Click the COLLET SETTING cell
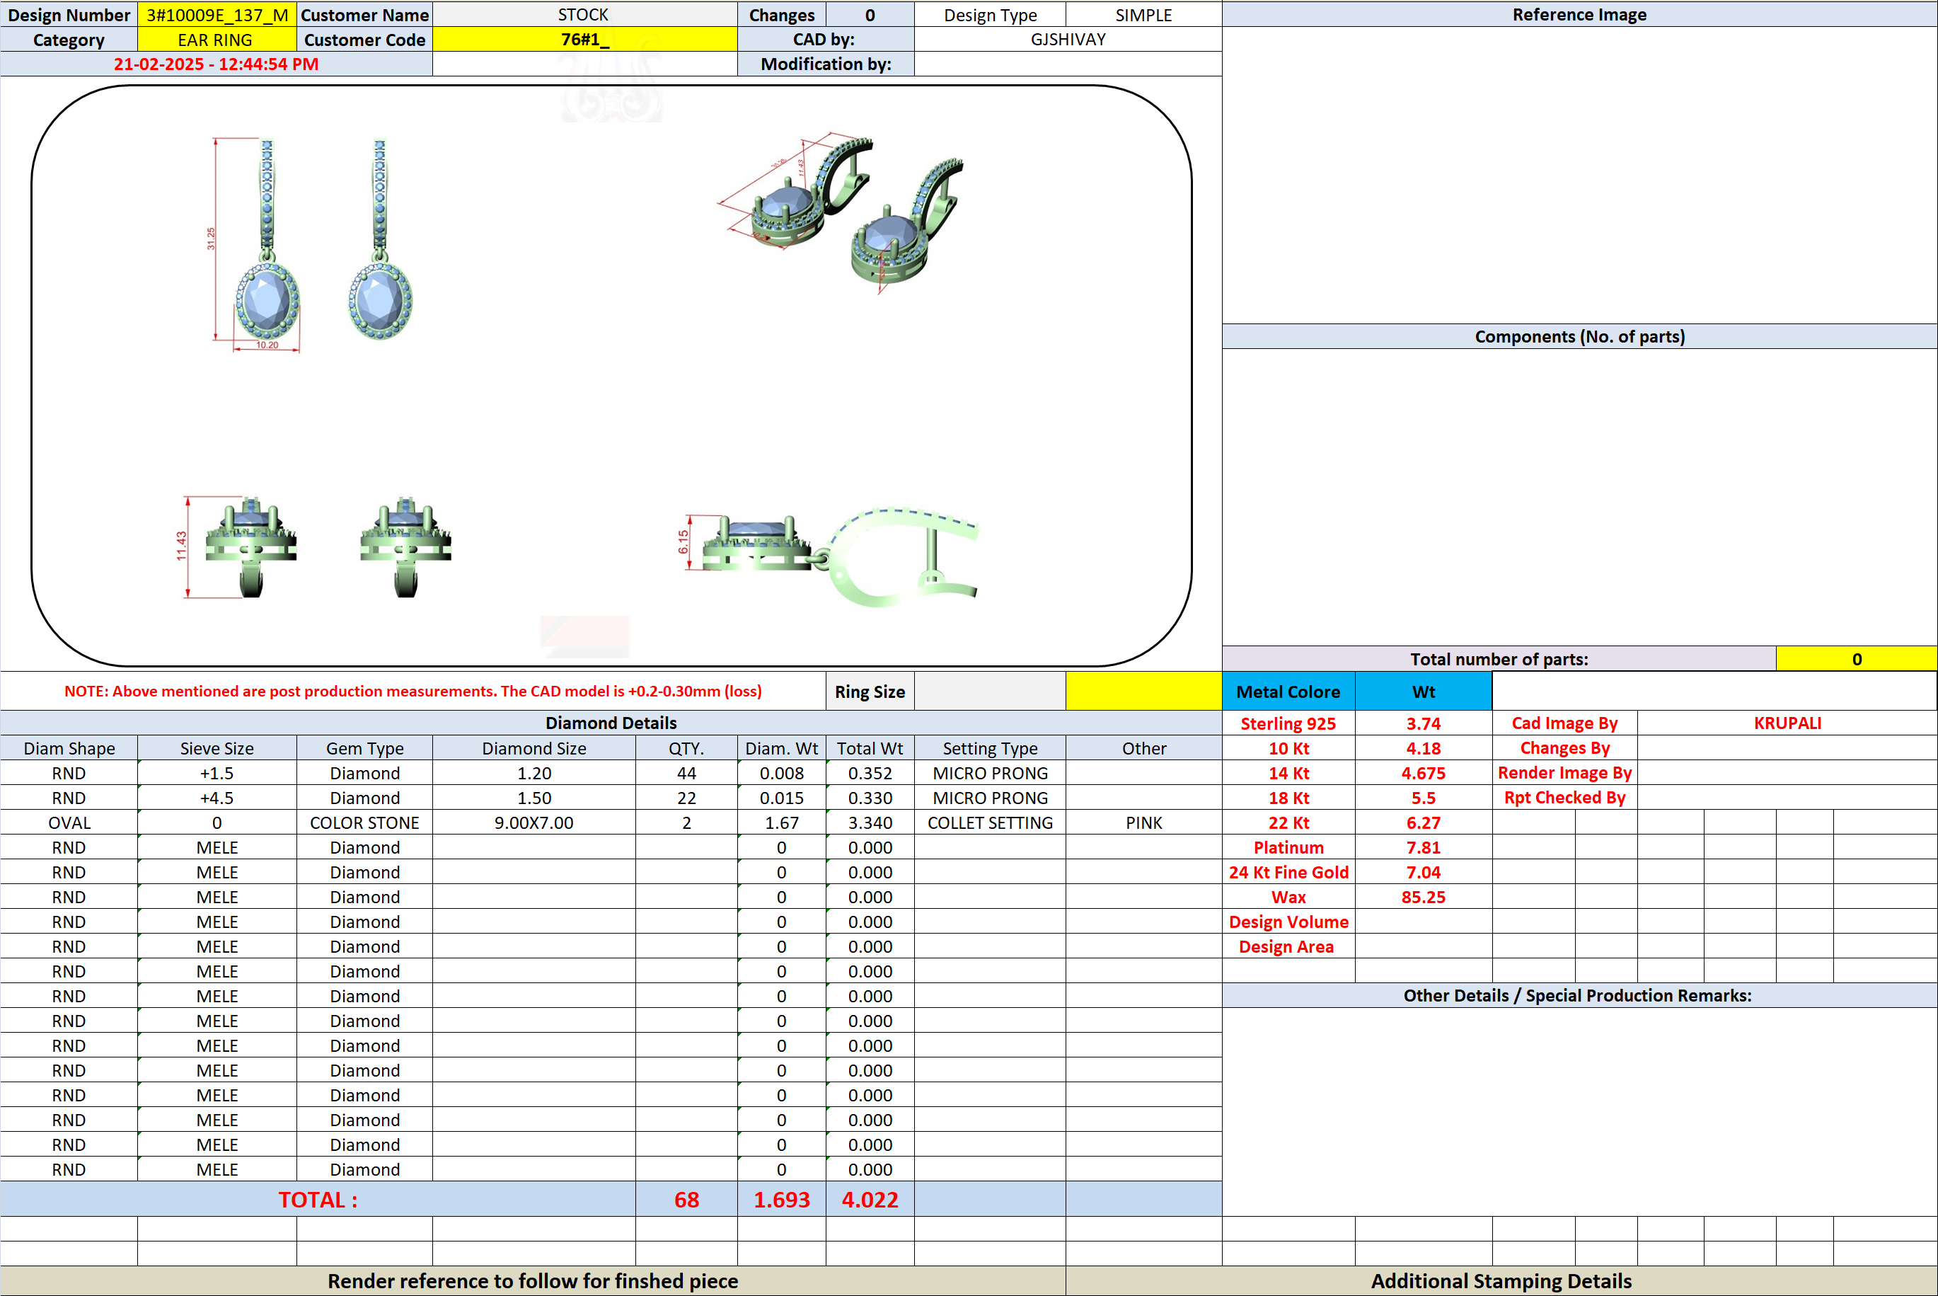Image resolution: width=1938 pixels, height=1296 pixels. tap(990, 822)
